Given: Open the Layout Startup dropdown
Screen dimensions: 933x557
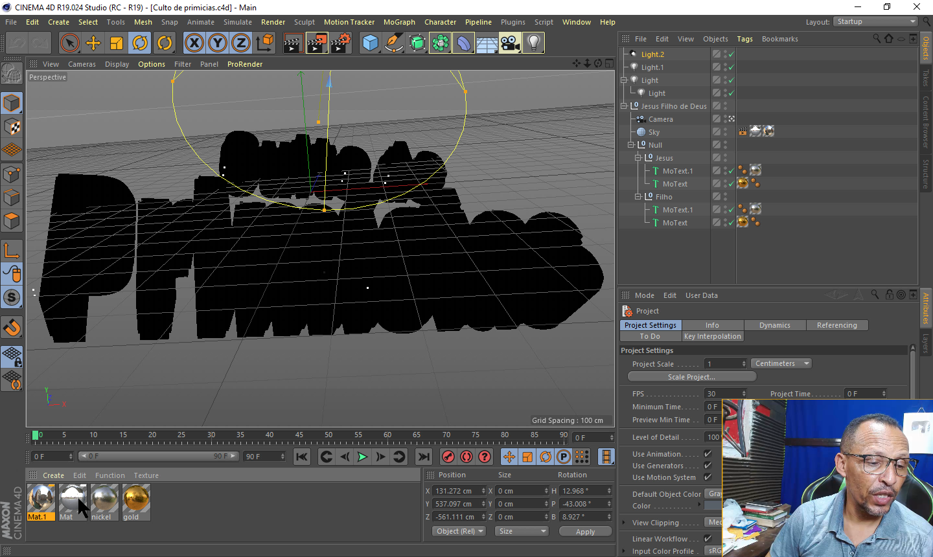Looking at the screenshot, I should (875, 21).
